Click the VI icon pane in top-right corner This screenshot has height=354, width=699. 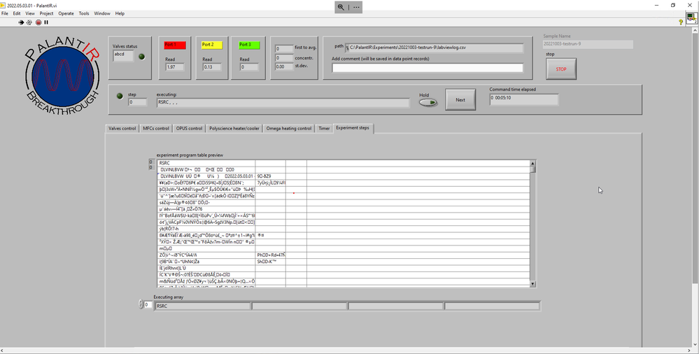(x=692, y=19)
